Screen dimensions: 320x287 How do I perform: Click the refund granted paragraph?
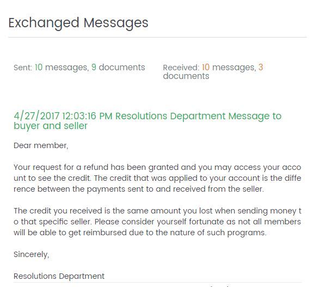pyautogui.click(x=157, y=178)
